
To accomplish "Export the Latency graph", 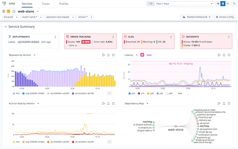I will (224, 55).
